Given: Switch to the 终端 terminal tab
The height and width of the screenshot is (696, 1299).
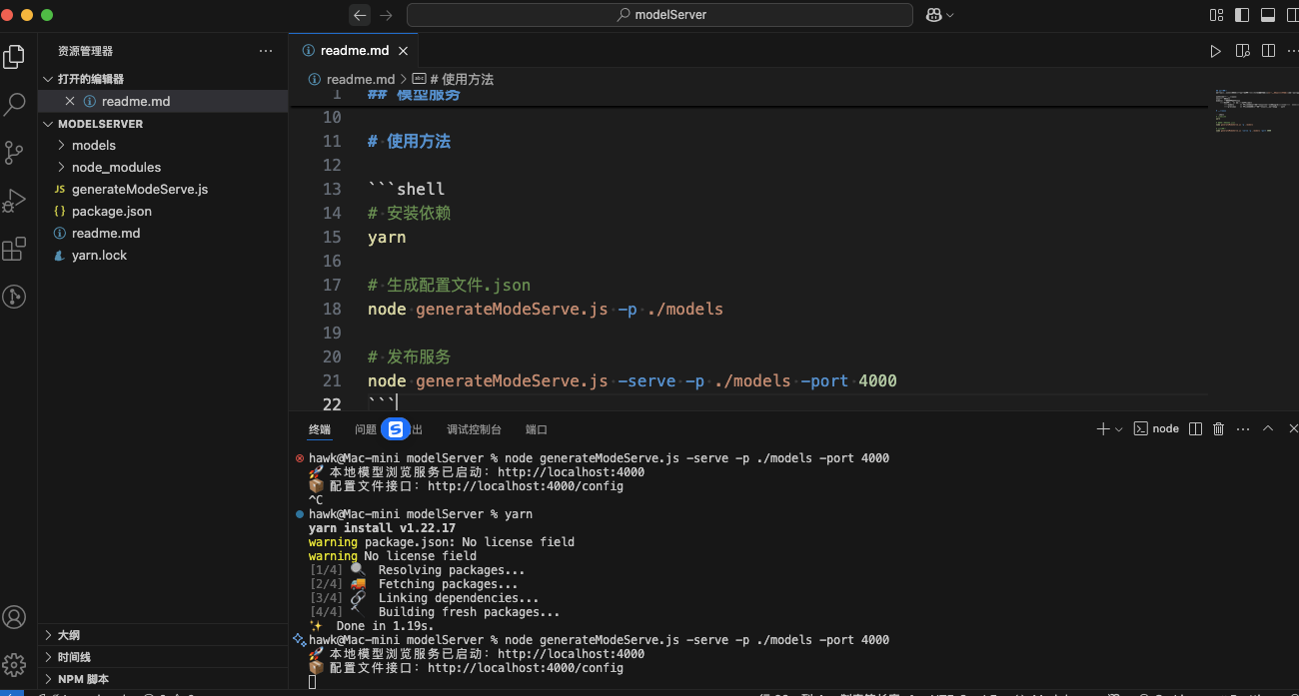Looking at the screenshot, I should 320,429.
